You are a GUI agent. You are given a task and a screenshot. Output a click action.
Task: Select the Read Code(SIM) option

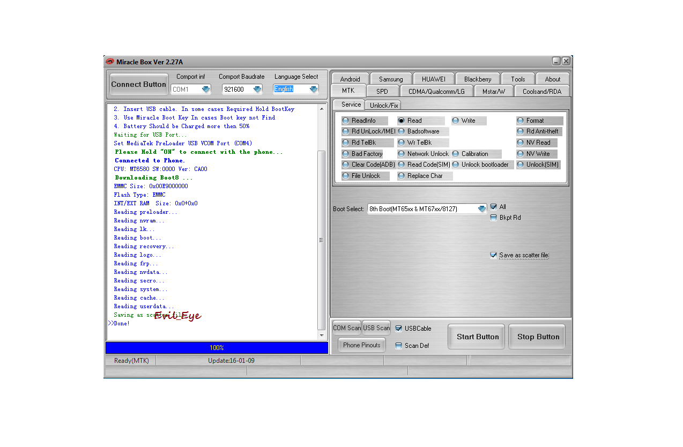coord(424,165)
